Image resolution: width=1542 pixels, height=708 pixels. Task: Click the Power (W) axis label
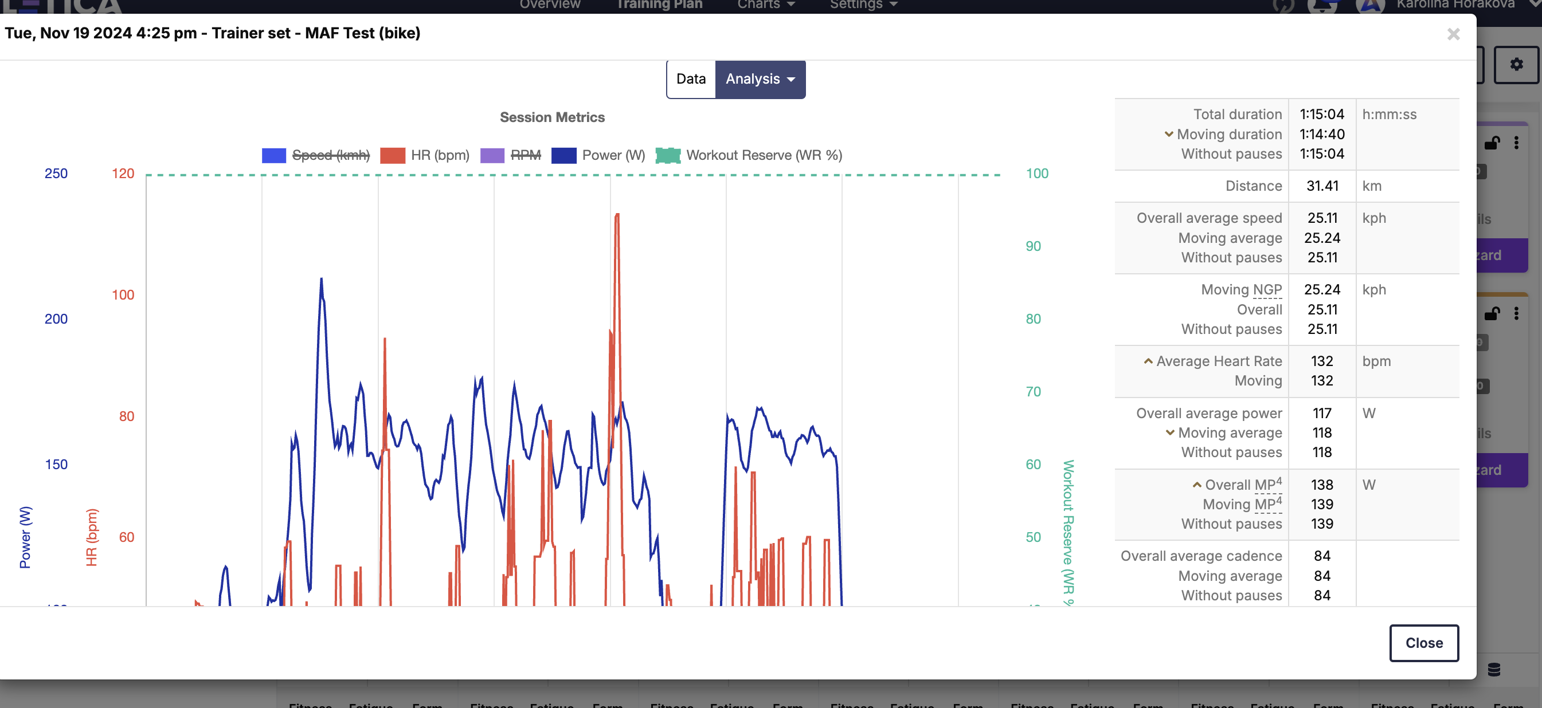[x=25, y=537]
